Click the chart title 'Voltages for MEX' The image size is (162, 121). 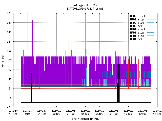[85, 5]
